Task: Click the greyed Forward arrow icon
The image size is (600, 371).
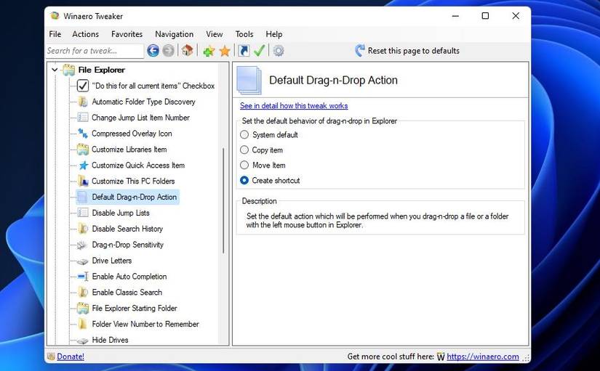Action: tap(169, 50)
